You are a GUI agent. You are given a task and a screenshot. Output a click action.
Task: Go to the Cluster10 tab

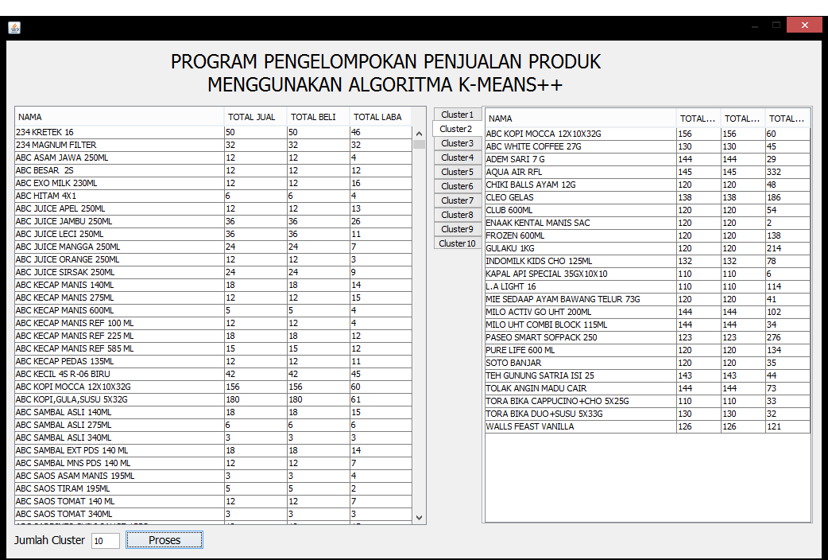tap(457, 243)
